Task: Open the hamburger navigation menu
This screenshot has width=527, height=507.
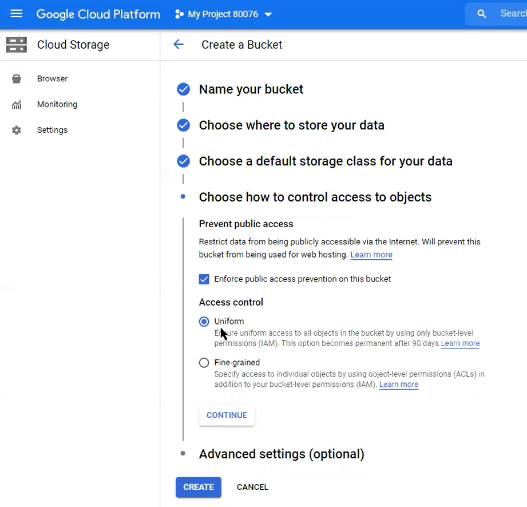Action: point(16,14)
